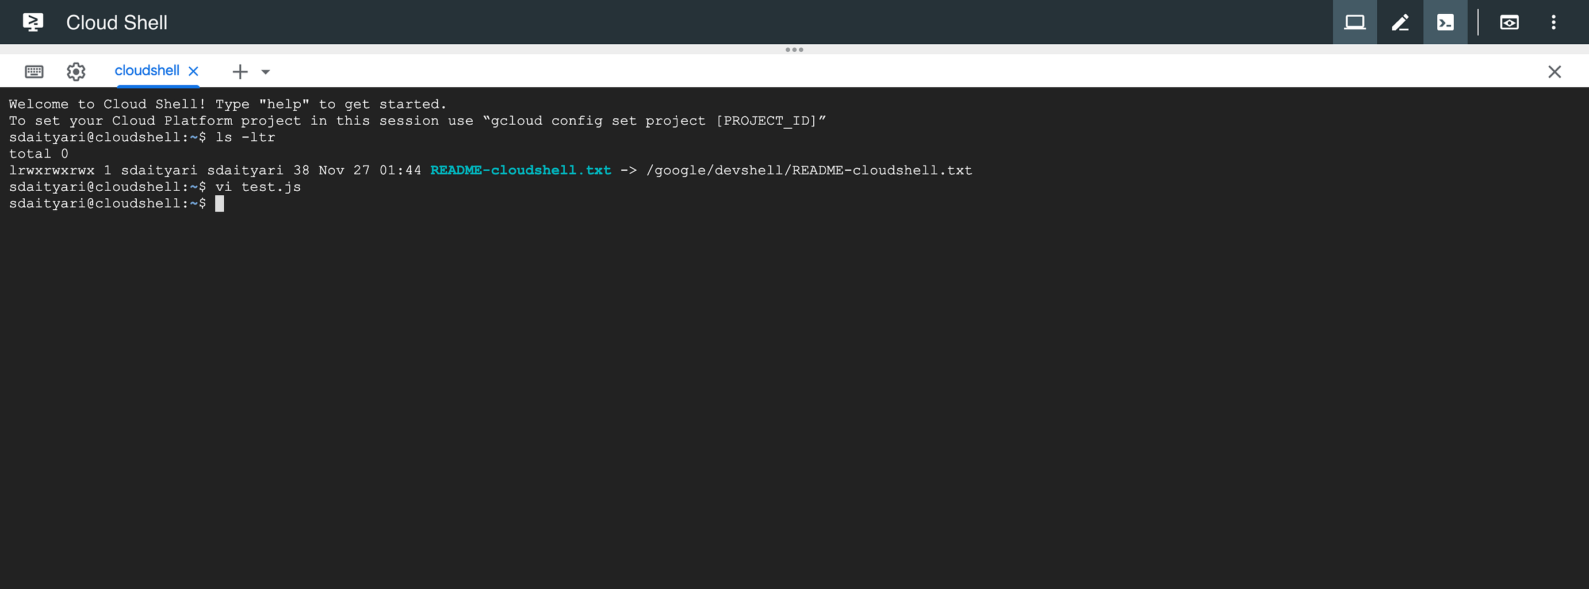Place cursor at the terminal prompt
The width and height of the screenshot is (1589, 589).
click(x=221, y=203)
